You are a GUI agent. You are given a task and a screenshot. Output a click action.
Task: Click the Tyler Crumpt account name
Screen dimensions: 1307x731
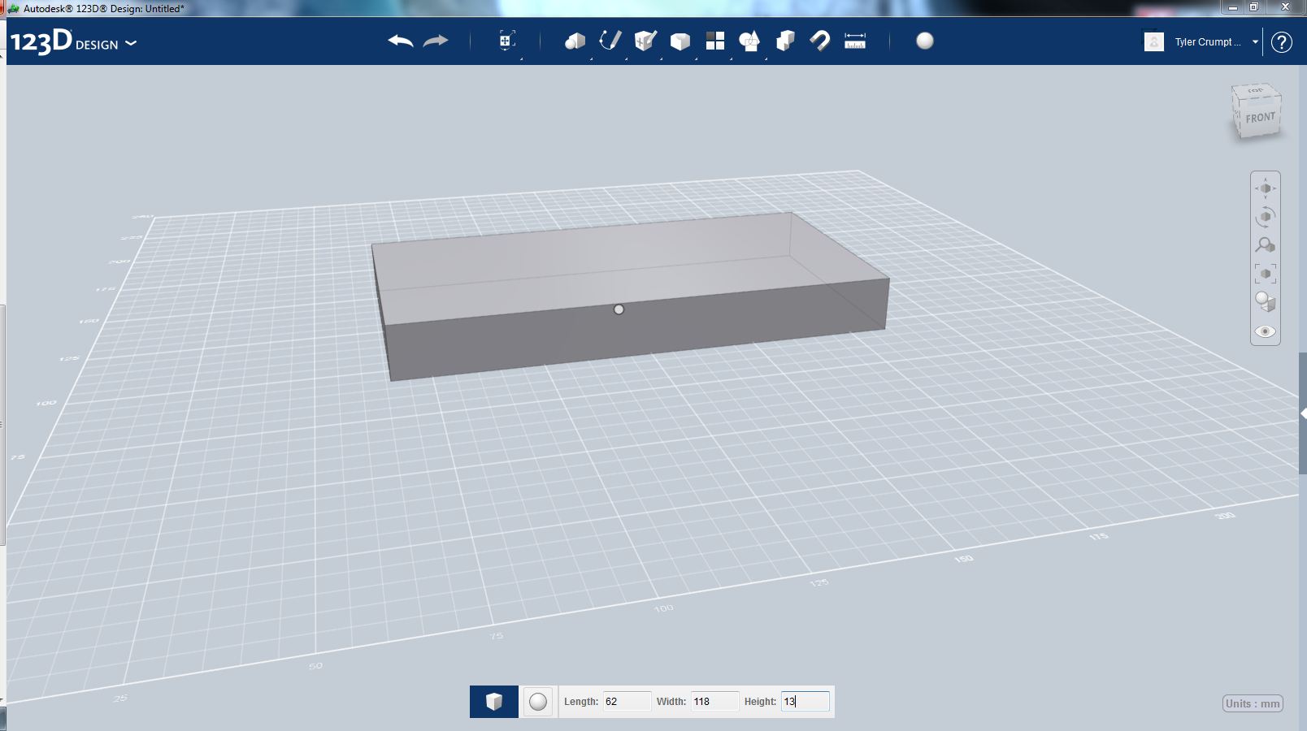pos(1208,42)
